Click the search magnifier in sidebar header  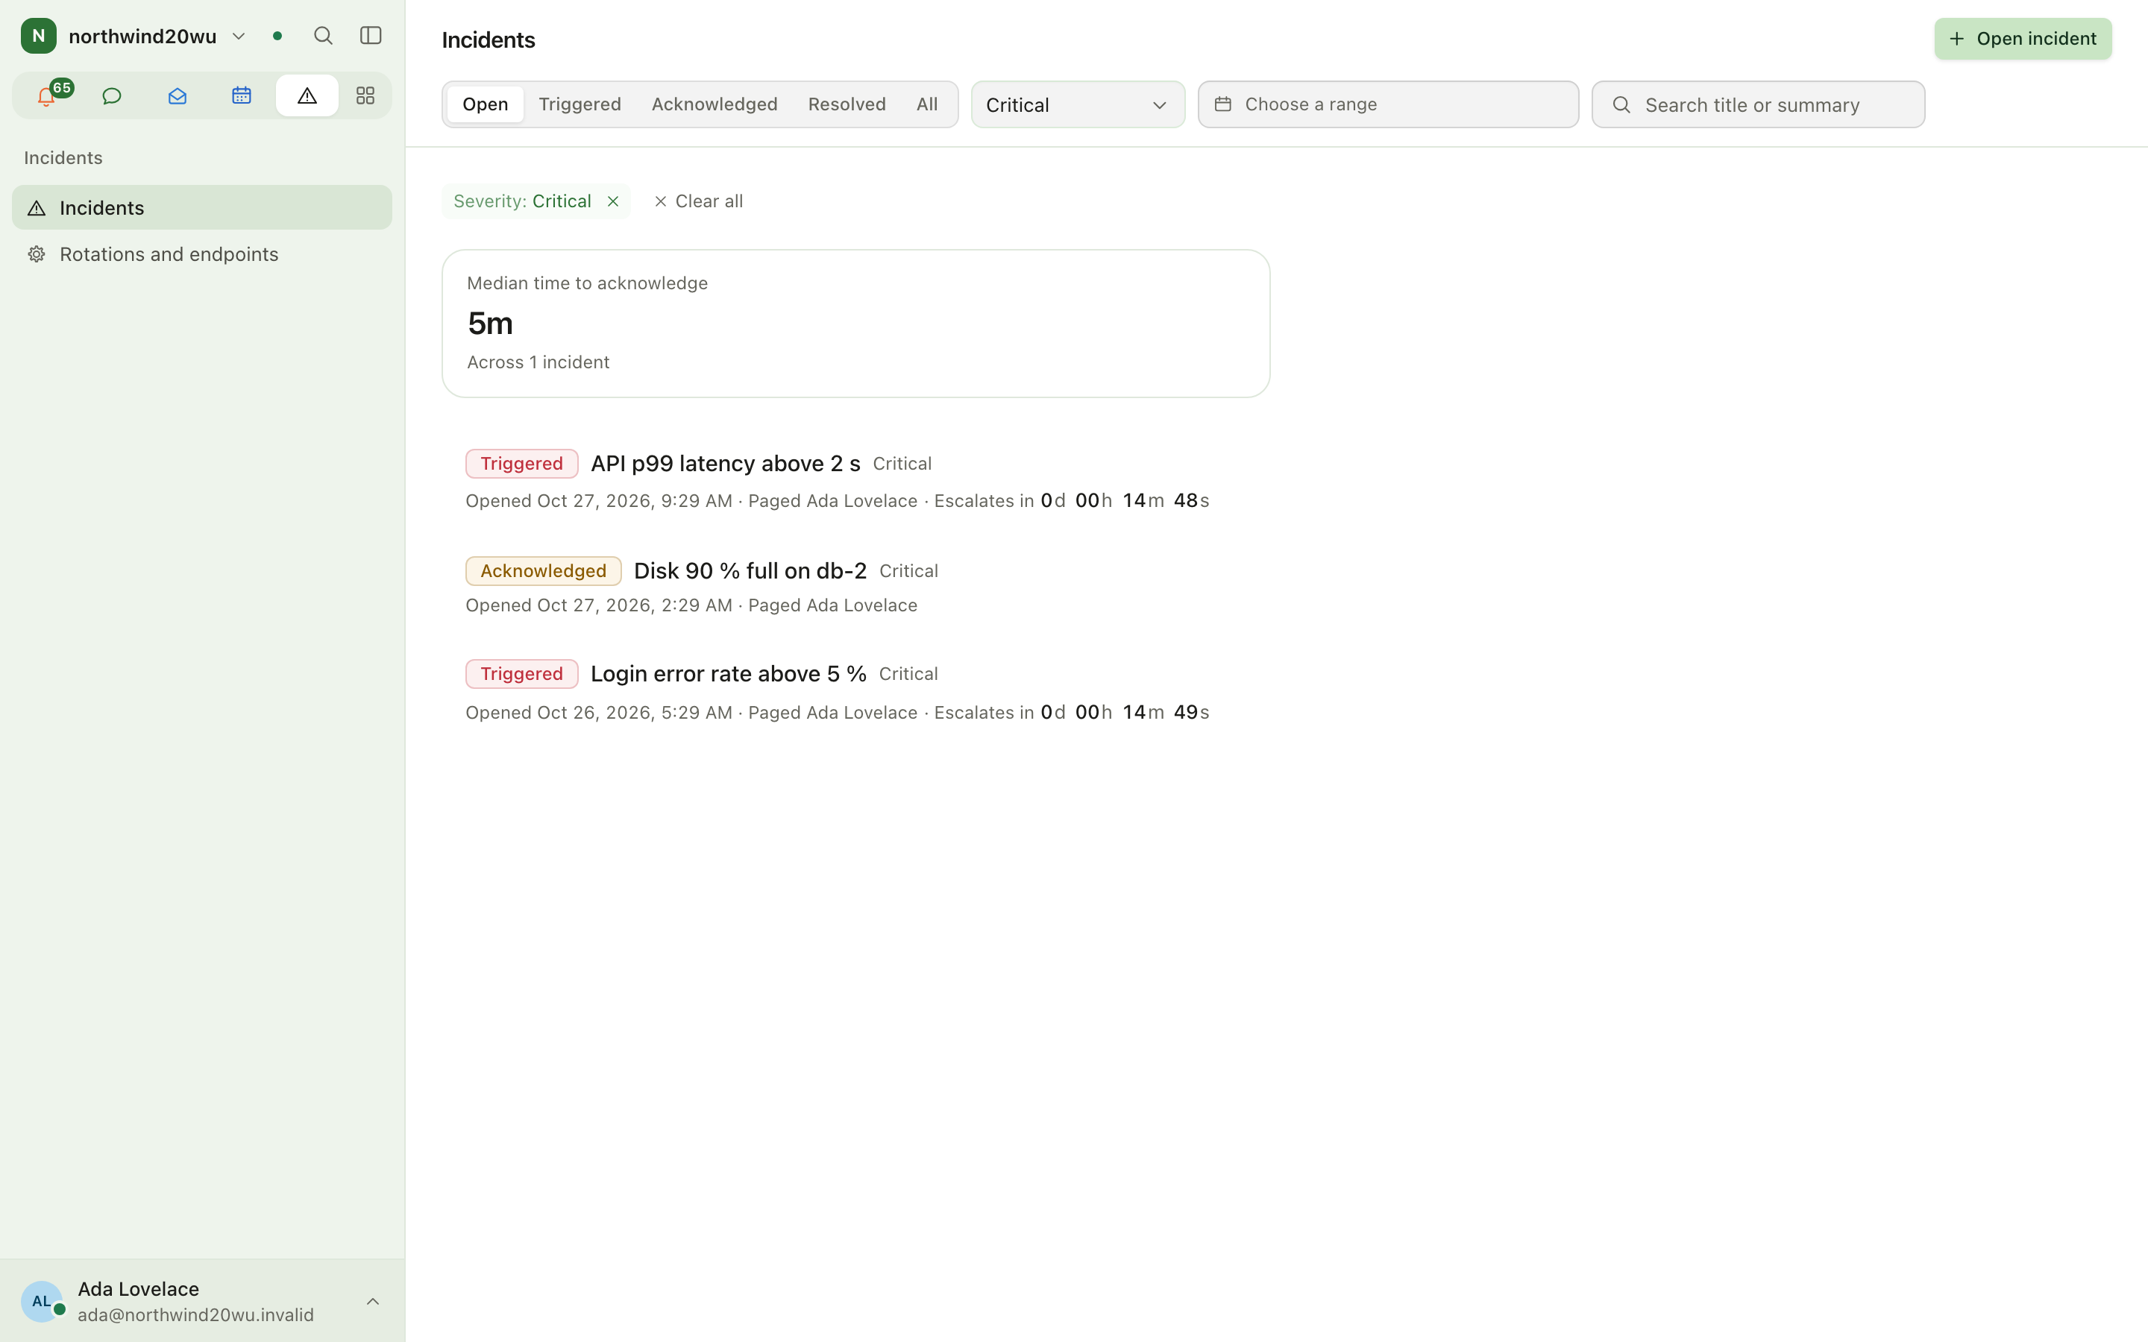coord(323,36)
